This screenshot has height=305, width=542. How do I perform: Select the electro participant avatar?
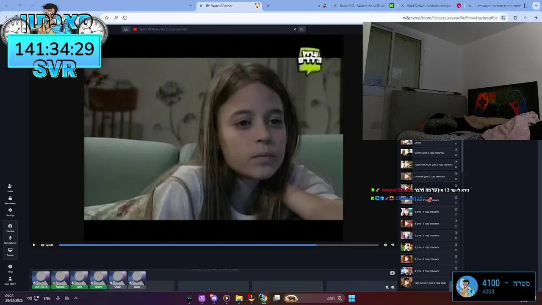click(x=99, y=280)
